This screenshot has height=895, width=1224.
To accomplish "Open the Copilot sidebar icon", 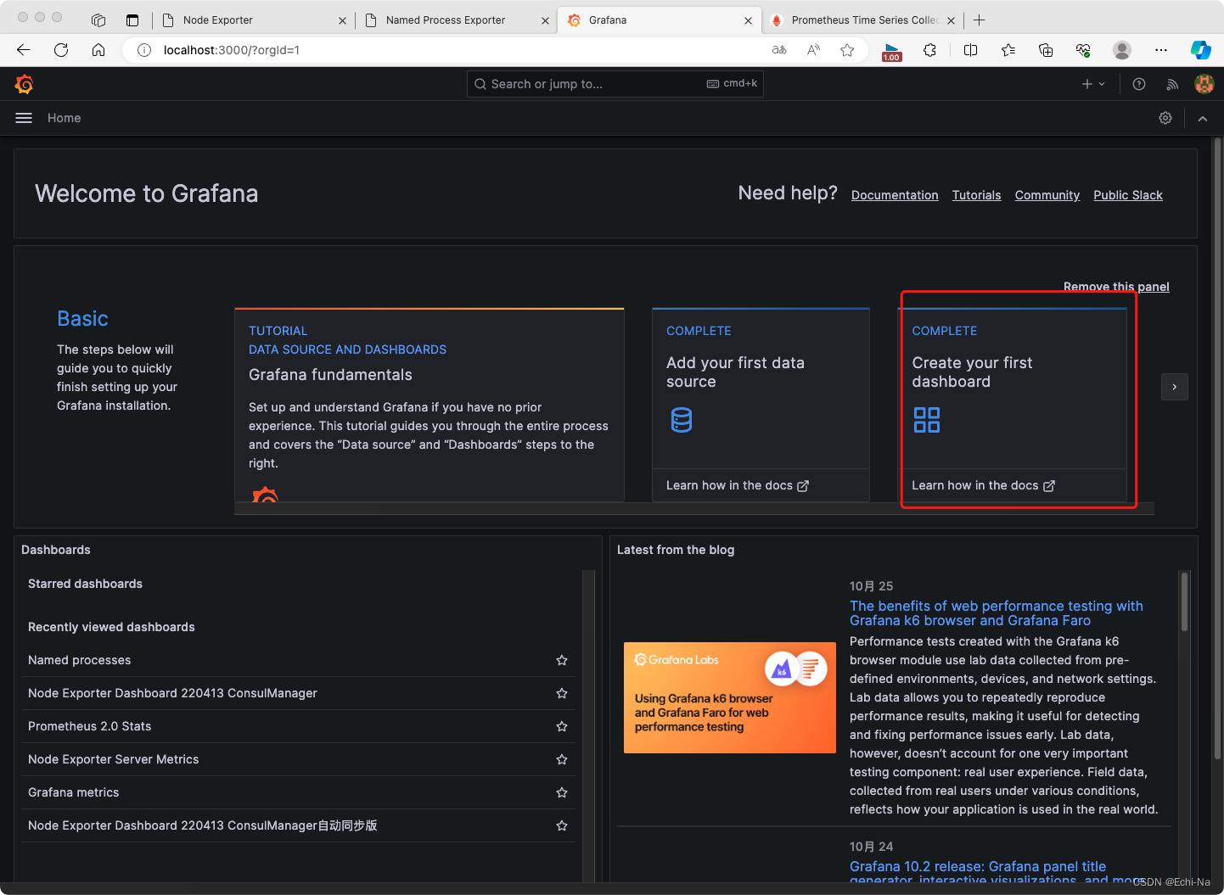I will (1201, 50).
